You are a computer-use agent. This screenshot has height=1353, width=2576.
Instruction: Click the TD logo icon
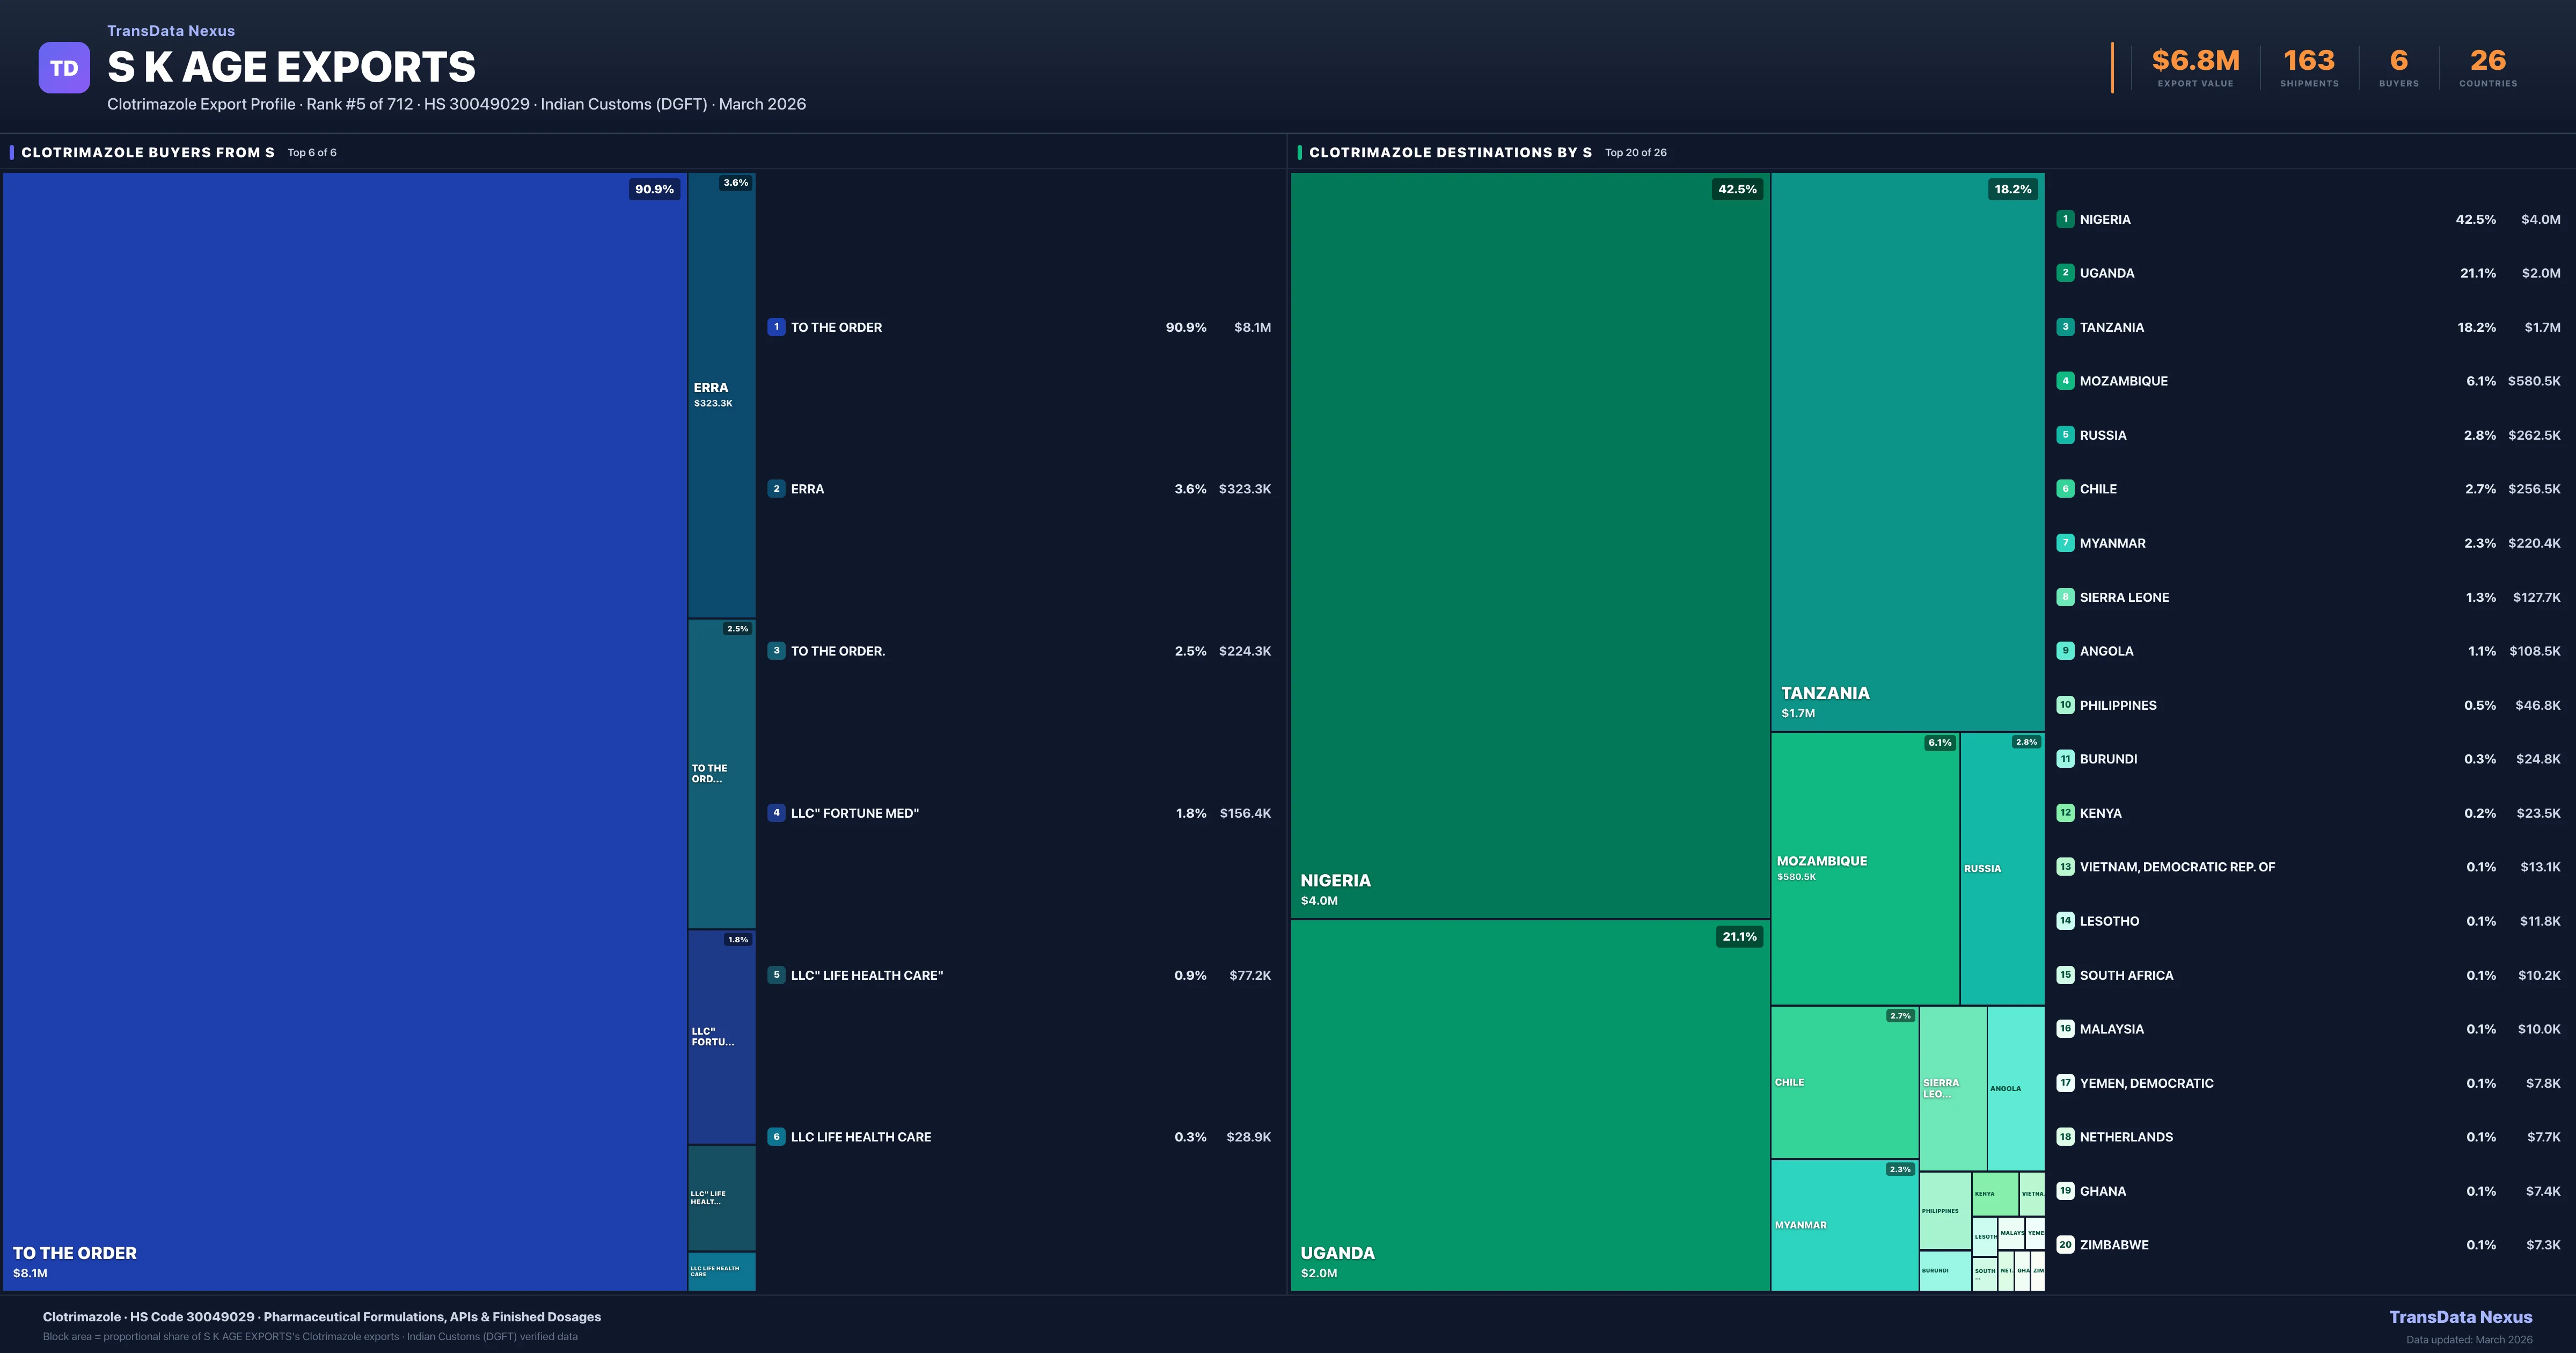(64, 68)
